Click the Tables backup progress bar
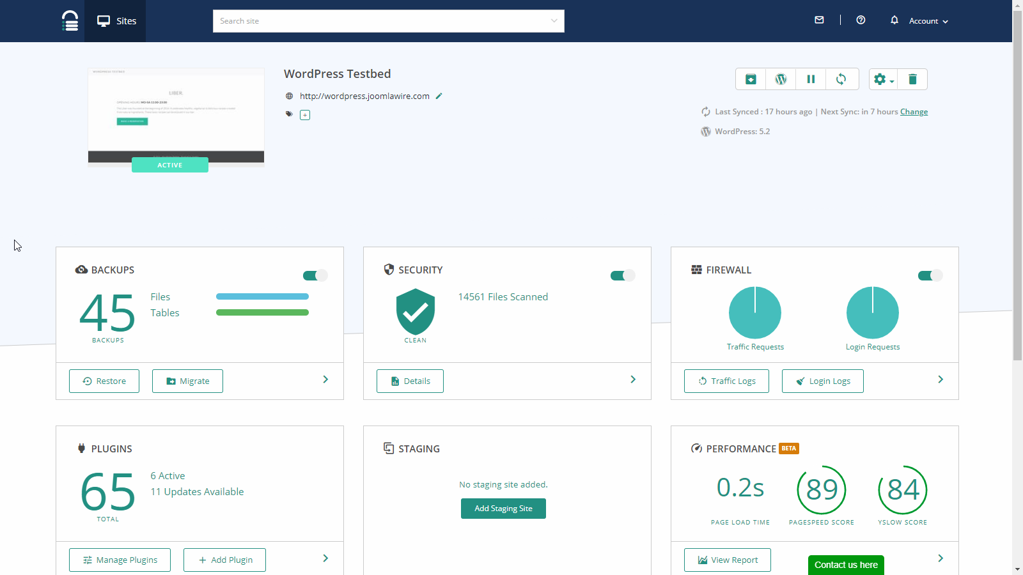This screenshot has height=575, width=1023. 262,312
